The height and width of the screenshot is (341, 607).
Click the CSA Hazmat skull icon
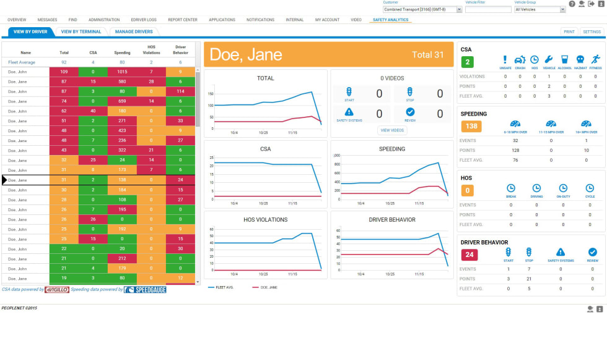click(x=580, y=60)
